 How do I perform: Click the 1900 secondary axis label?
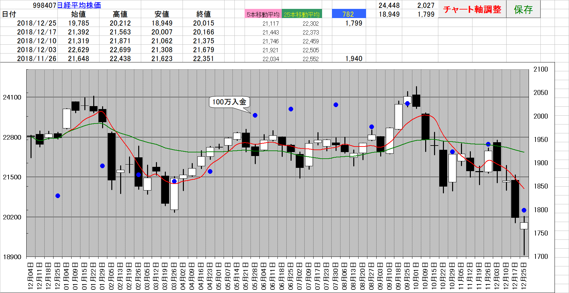[541, 163]
